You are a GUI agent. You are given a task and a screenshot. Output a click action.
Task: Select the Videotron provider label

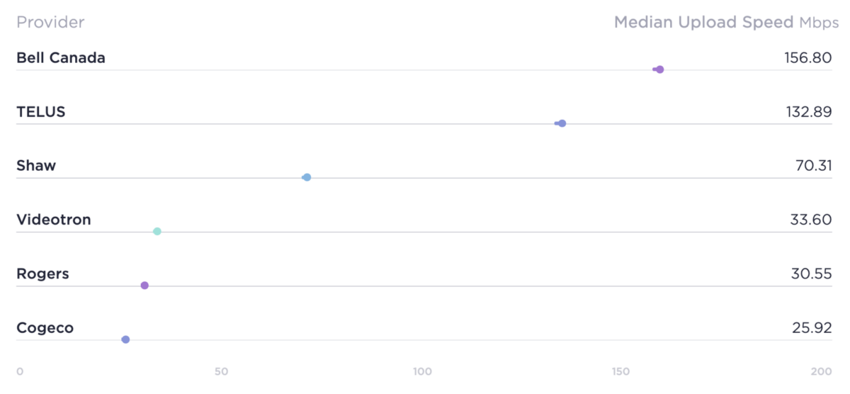coord(54,220)
